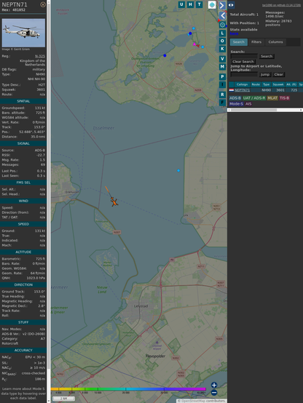
Task: Open the N-325 registration link
Action: pos(40,56)
